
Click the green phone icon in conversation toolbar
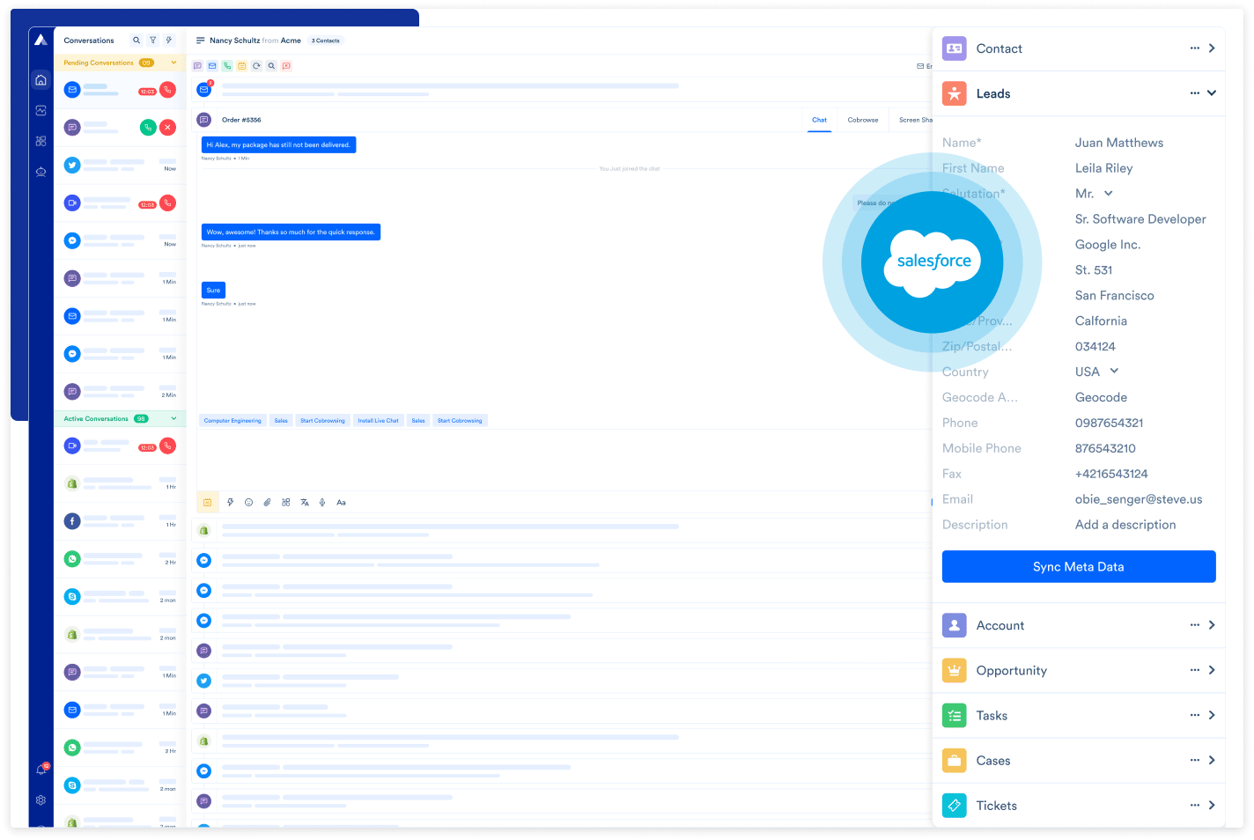click(227, 66)
